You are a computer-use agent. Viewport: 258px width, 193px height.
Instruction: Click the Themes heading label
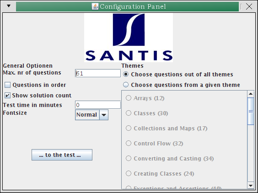click(x=133, y=66)
